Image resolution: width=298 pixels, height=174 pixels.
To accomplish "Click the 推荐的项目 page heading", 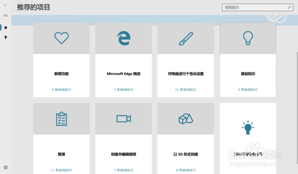I will click(33, 7).
